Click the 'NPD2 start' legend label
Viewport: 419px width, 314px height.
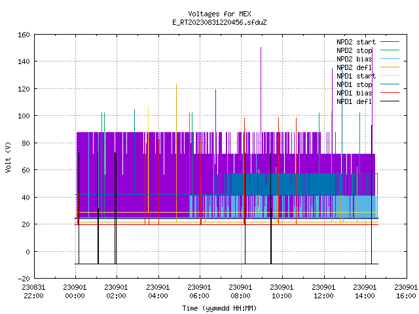[x=356, y=42]
